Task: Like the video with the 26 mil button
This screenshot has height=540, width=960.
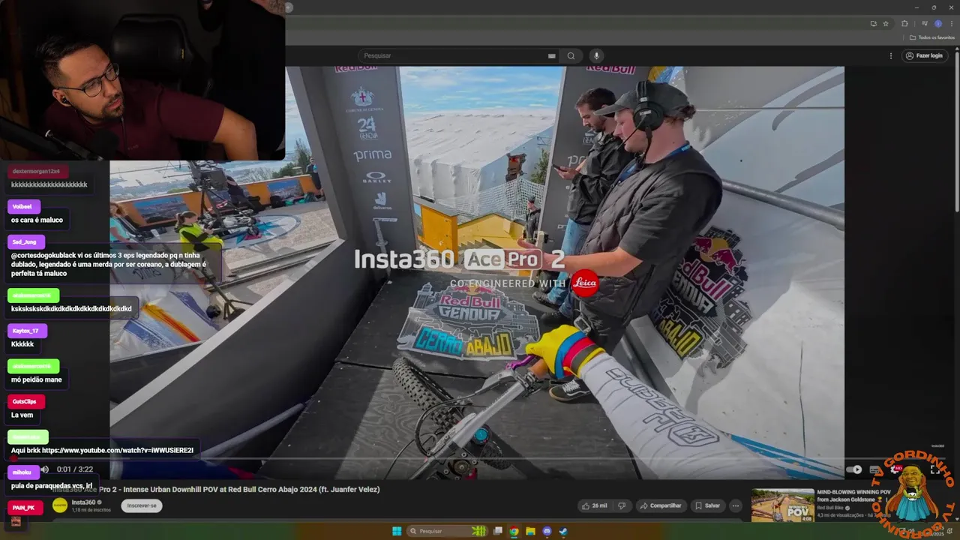Action: point(595,505)
